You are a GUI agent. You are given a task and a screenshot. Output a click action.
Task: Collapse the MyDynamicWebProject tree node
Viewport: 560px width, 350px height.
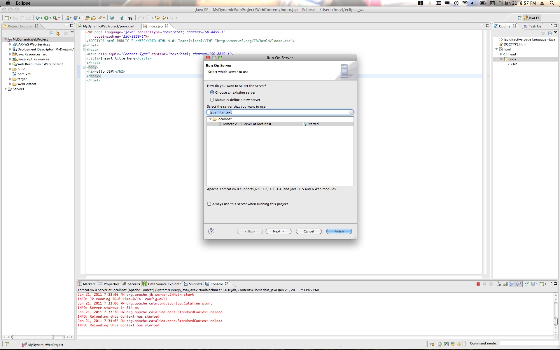coord(6,39)
